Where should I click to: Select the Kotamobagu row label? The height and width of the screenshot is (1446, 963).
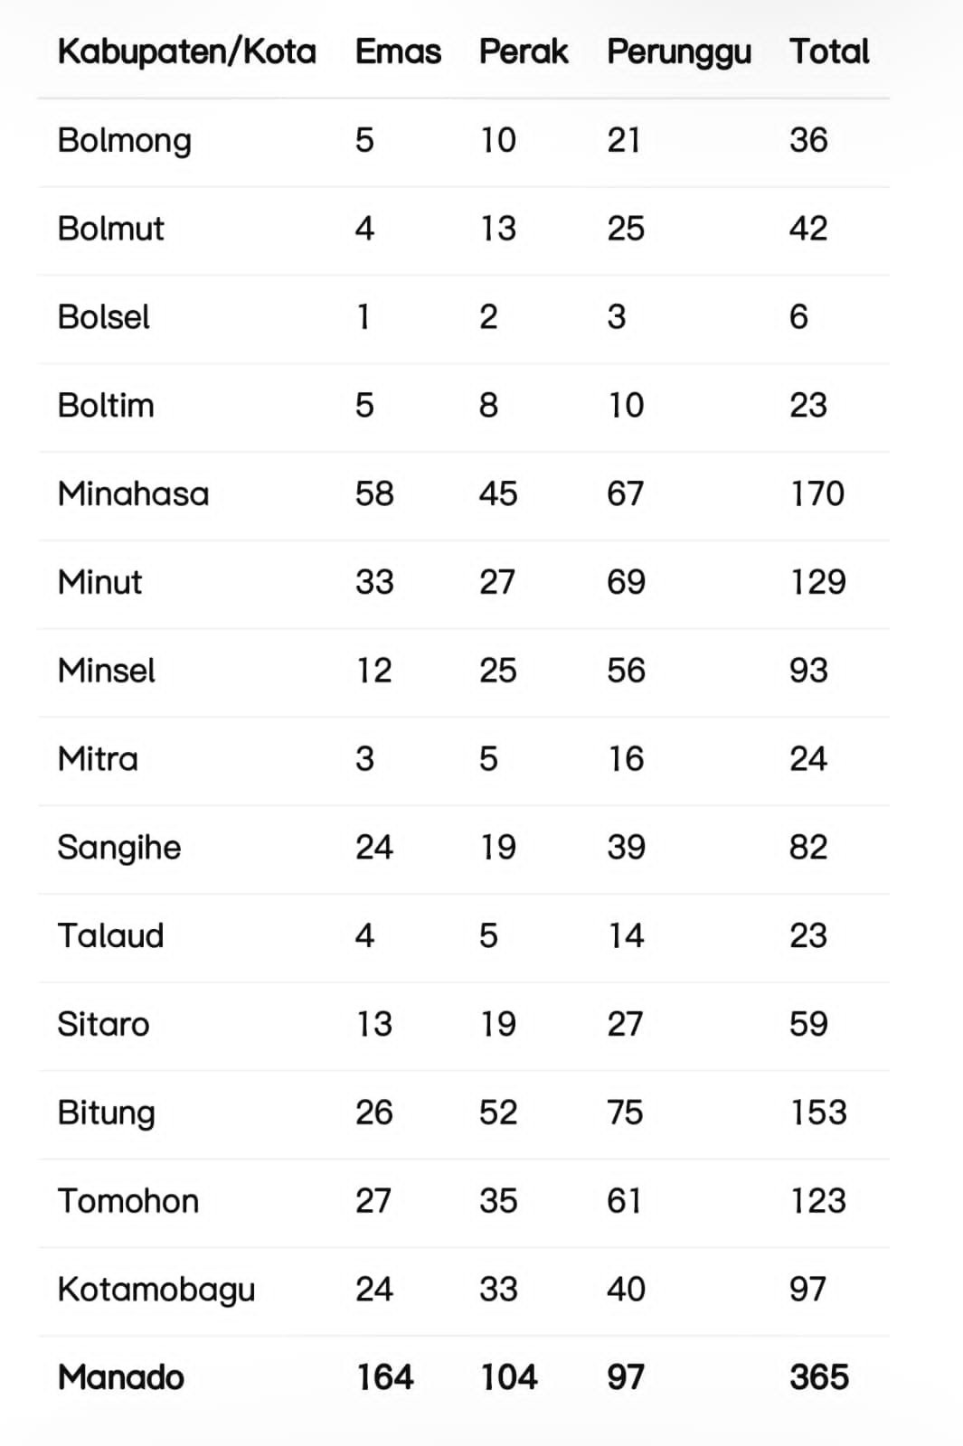tap(156, 1290)
